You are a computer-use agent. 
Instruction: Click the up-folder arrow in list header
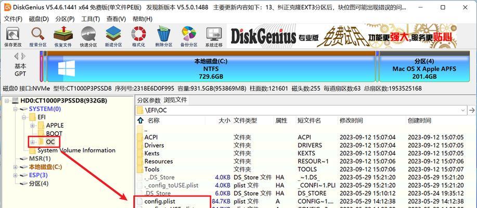pos(140,121)
